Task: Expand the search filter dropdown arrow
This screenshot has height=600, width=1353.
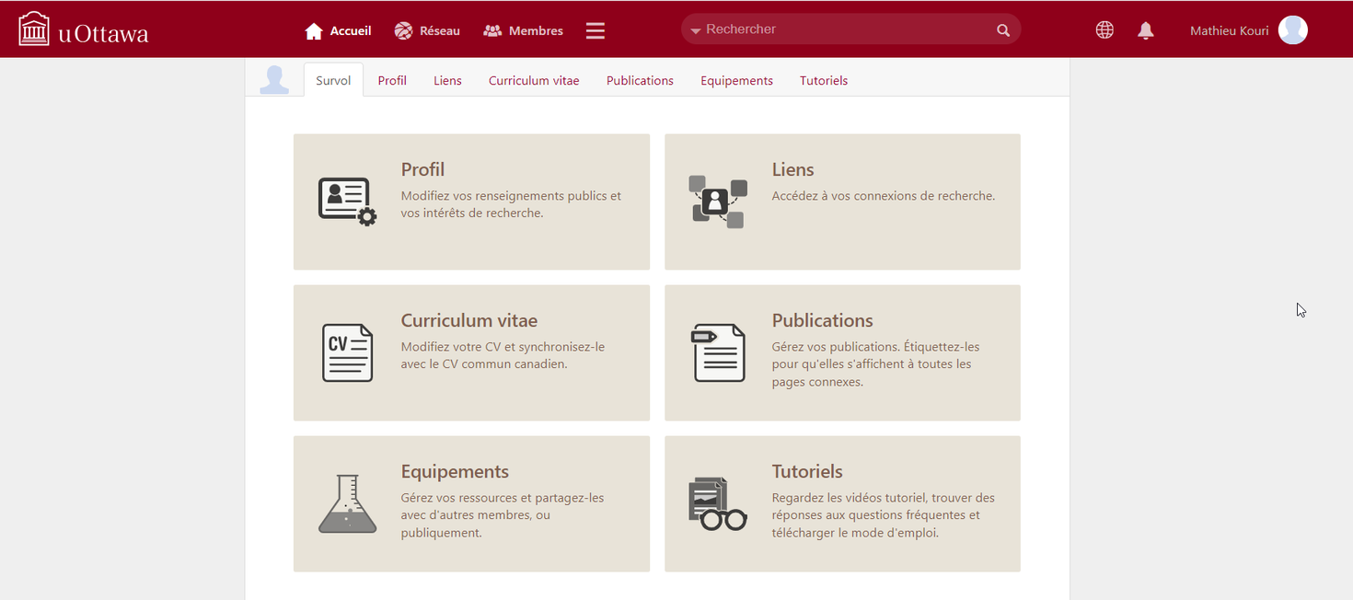Action: pos(696,30)
